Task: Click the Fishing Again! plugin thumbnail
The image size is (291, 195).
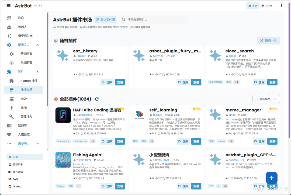Action: [63, 160]
